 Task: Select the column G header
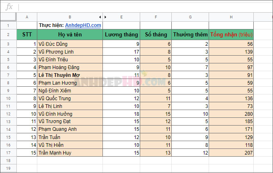(190, 17)
